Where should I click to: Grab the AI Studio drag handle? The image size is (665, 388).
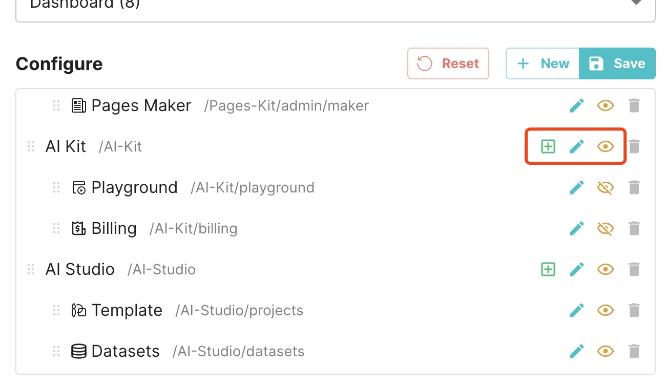pyautogui.click(x=31, y=270)
